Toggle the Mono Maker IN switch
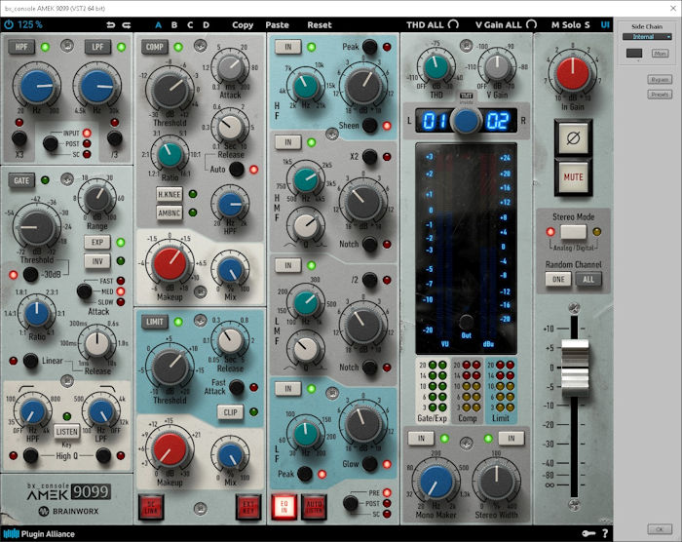The width and height of the screenshot is (682, 542). [421, 438]
